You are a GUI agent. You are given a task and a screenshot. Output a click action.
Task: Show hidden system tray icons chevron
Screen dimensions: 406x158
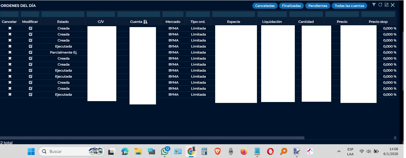click(339, 151)
